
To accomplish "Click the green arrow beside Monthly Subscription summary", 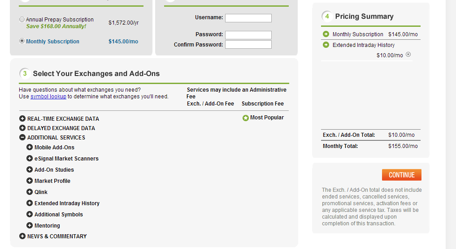I will 326,34.
